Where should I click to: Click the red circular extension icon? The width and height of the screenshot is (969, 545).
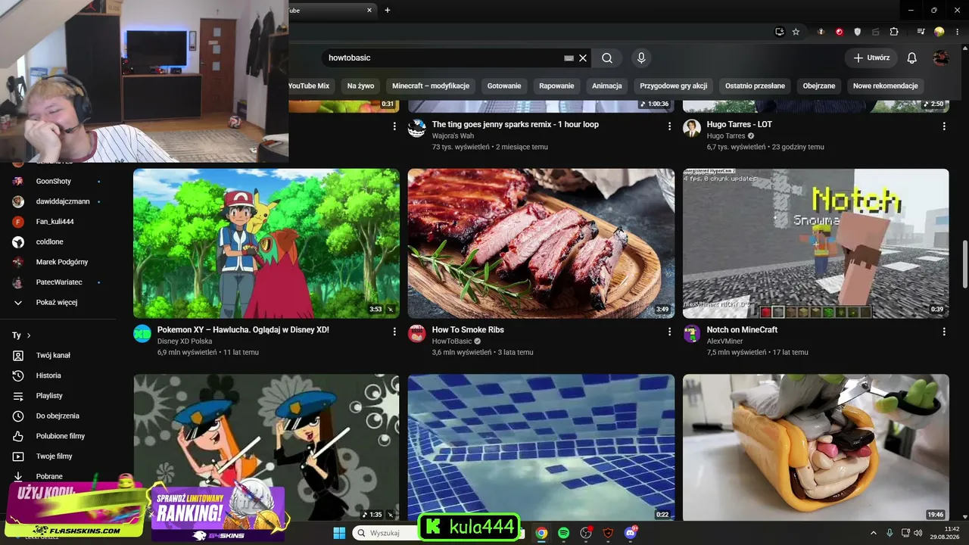pyautogui.click(x=840, y=32)
